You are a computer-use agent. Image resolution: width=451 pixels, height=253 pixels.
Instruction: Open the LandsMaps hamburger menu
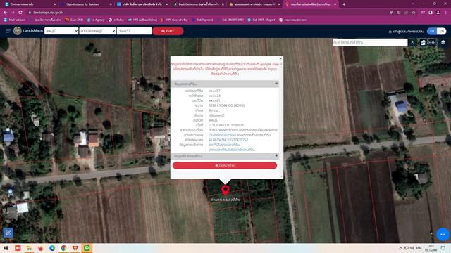pyautogui.click(x=8, y=31)
